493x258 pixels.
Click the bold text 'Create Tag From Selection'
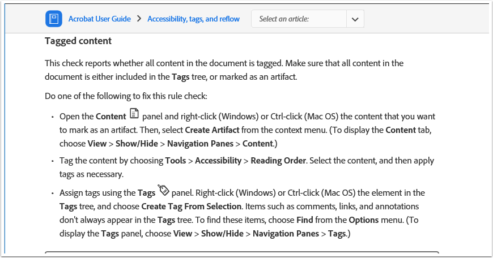(191, 207)
